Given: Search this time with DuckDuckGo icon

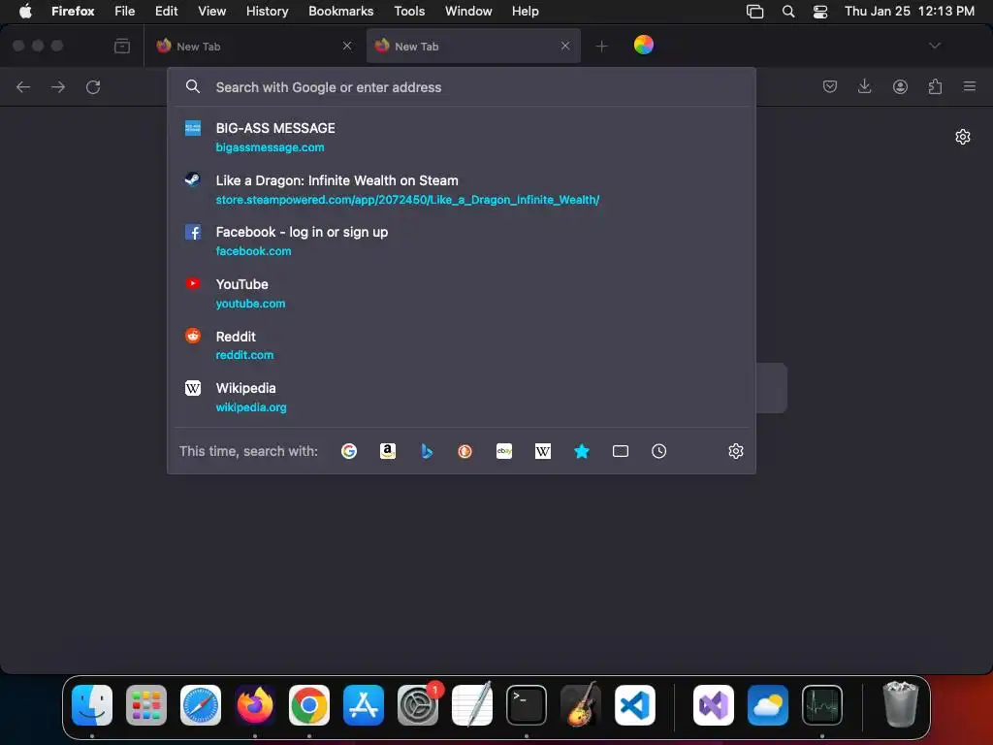Looking at the screenshot, I should [464, 451].
